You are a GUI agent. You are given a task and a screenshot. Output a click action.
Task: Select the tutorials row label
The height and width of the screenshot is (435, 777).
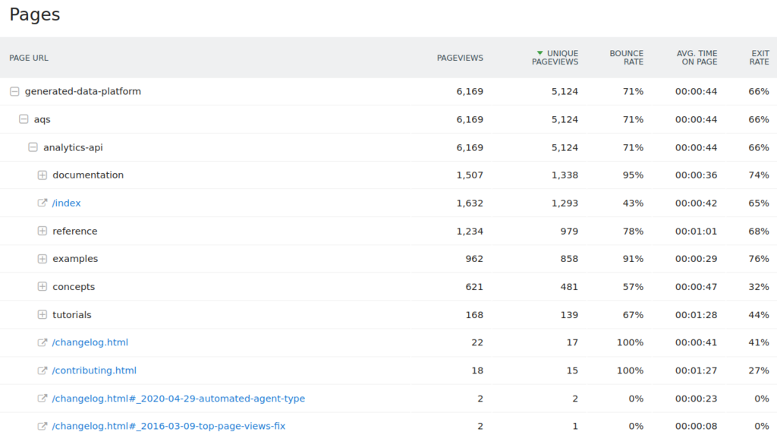(72, 315)
